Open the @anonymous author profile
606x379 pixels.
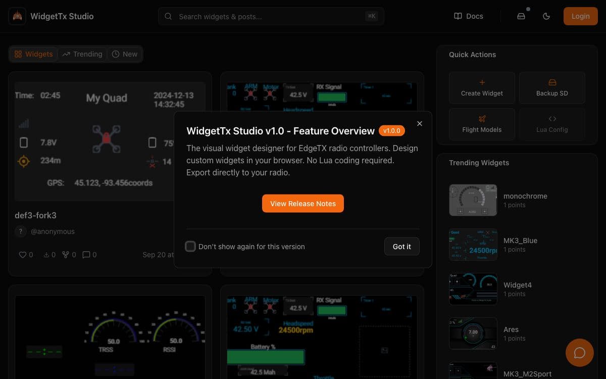pos(53,231)
